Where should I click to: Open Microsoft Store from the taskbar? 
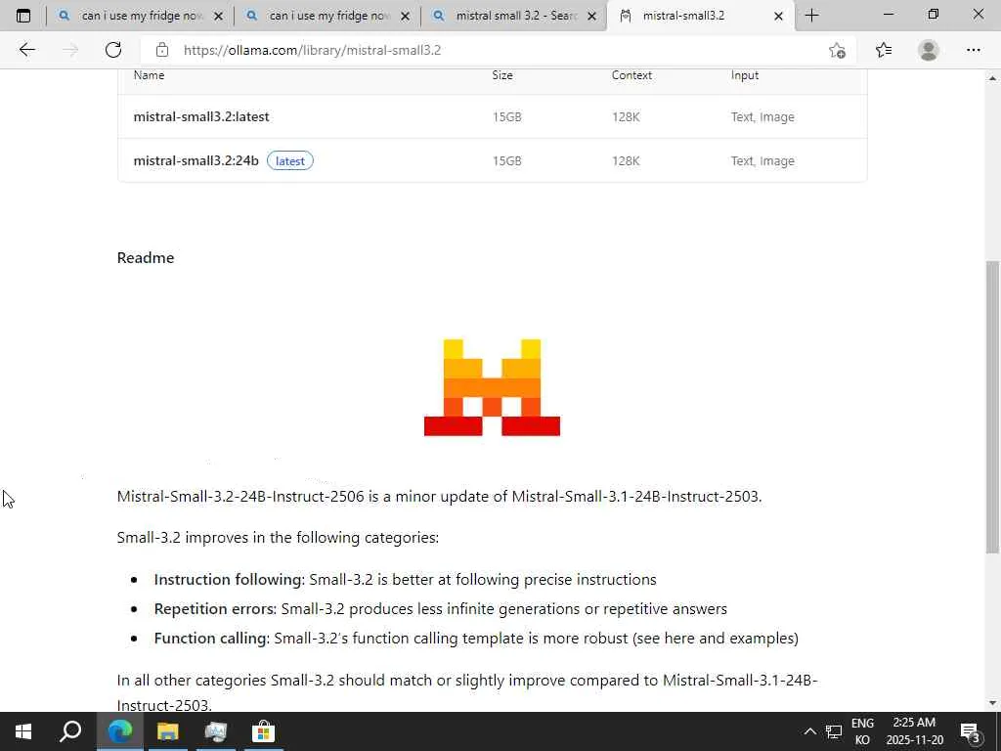coord(263,731)
